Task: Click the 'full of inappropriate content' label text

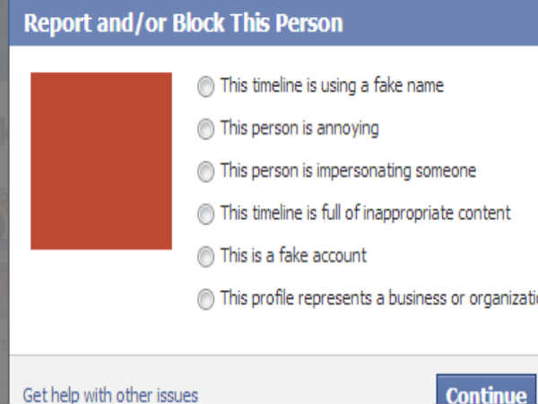Action: click(x=365, y=214)
